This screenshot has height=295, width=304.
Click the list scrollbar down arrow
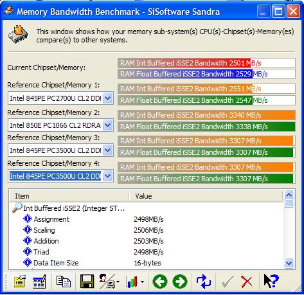[x=289, y=263]
